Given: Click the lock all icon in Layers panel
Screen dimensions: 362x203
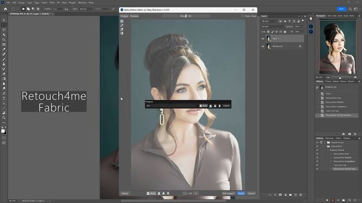Looking at the screenshot, I should (x=285, y=32).
